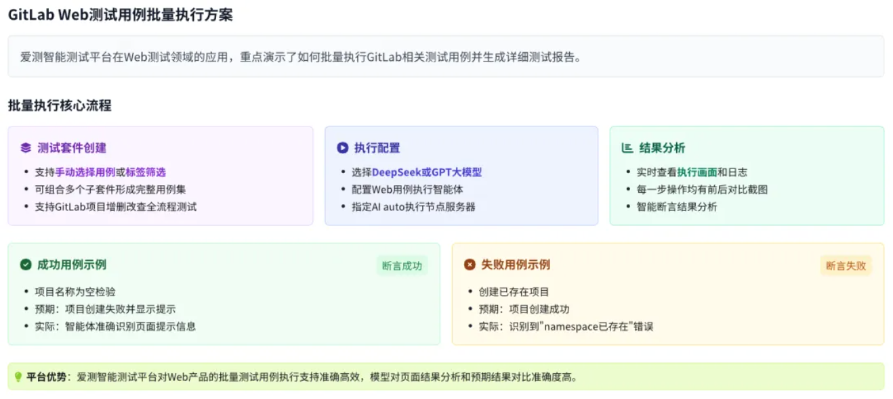
Task: Click the intro description box about 爱测智能测试平台
Action: pos(446,57)
